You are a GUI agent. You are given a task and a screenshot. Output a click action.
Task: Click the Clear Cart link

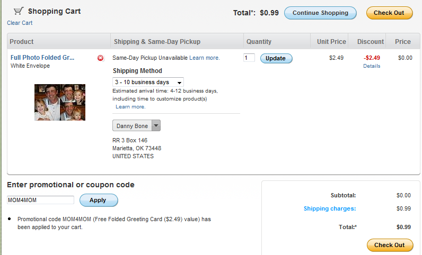(20, 23)
